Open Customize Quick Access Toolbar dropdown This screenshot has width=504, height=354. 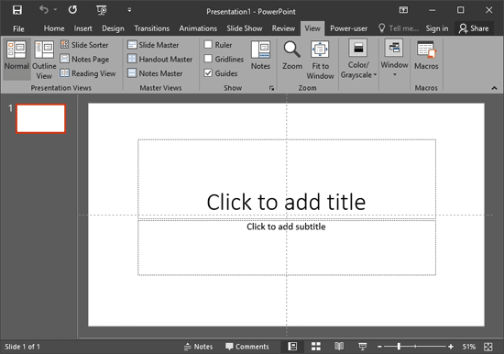(x=129, y=10)
